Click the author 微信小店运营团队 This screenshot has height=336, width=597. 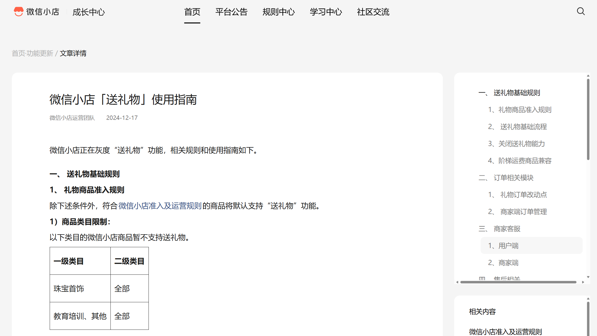coord(72,118)
